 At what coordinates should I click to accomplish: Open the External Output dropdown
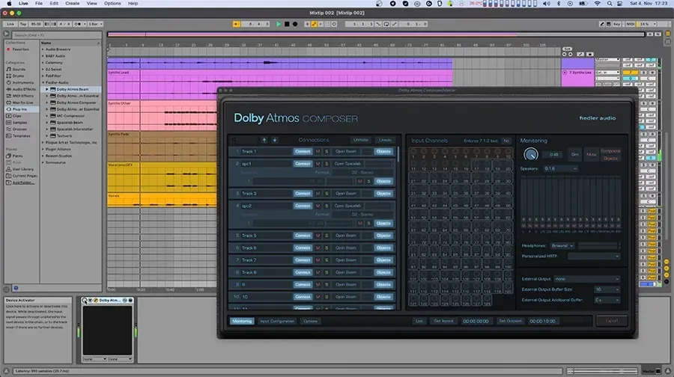pos(586,279)
